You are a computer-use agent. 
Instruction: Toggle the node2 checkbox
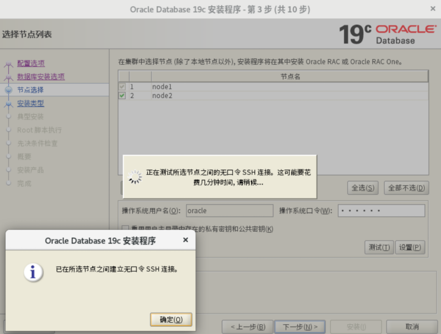[x=122, y=96]
